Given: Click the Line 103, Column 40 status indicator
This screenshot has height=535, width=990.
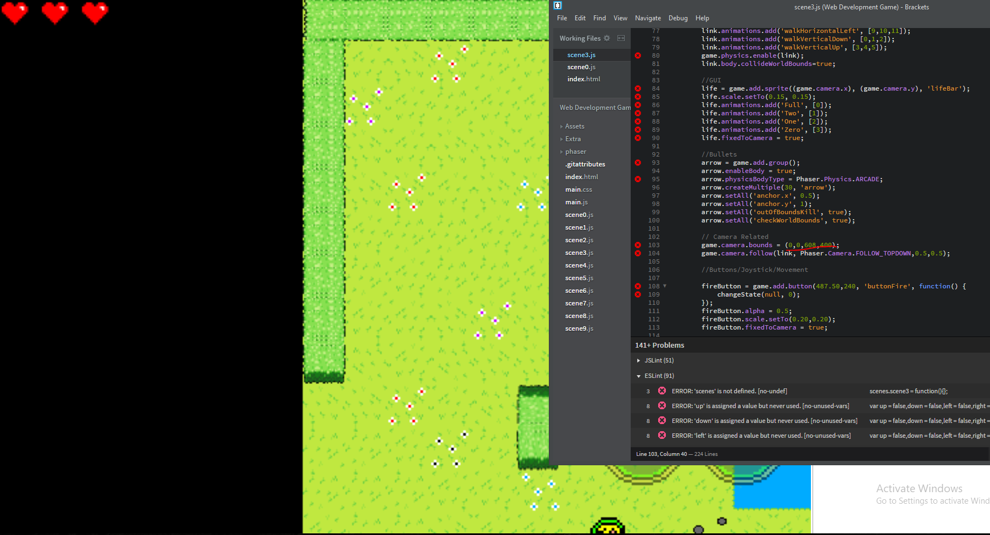Looking at the screenshot, I should pos(661,454).
